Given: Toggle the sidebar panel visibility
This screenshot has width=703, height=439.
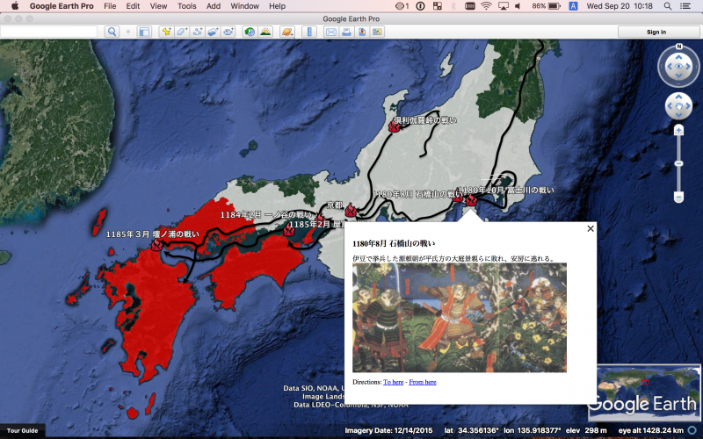Looking at the screenshot, I should point(143,32).
